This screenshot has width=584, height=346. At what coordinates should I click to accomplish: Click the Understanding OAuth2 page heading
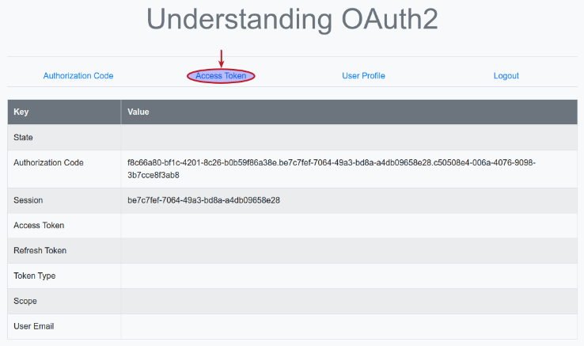(292, 21)
